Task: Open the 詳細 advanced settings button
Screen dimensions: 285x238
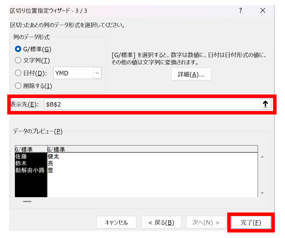Action: pos(191,75)
